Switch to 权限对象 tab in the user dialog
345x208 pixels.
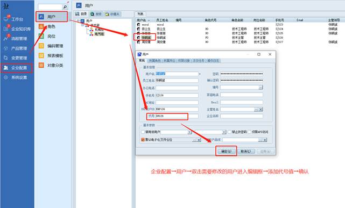[x=184, y=61]
